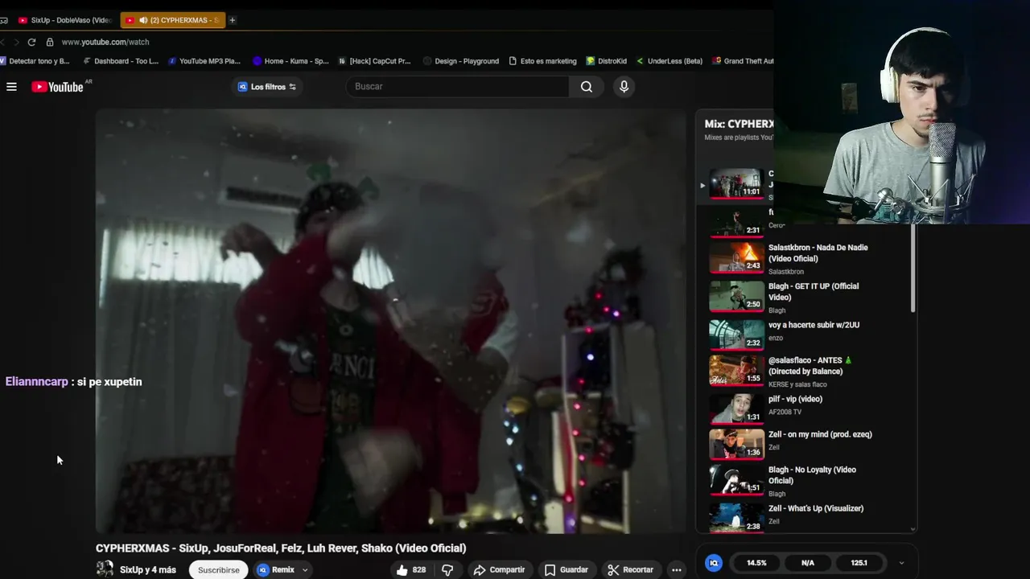Image resolution: width=1030 pixels, height=579 pixels.
Task: Play the 2:31 playlist video thumbnail
Action: [736, 222]
